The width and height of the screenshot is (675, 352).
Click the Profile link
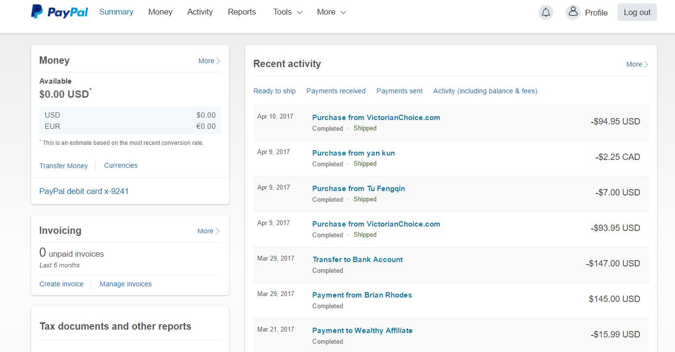(596, 13)
